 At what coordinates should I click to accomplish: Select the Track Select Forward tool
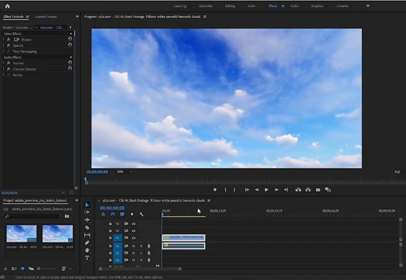(x=87, y=212)
